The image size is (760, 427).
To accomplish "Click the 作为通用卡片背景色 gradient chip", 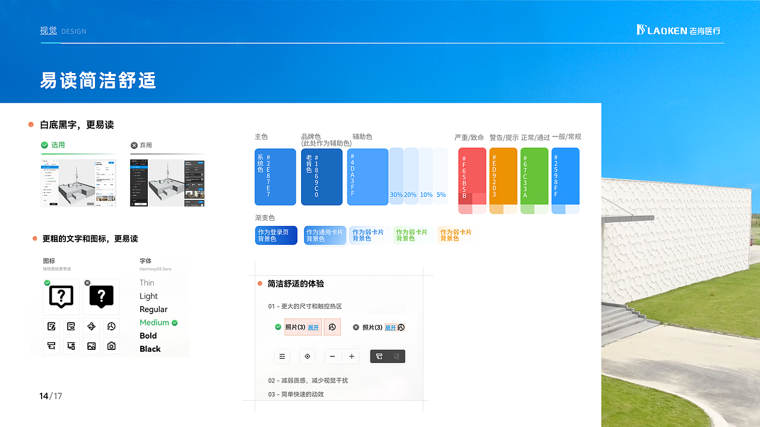I will (325, 235).
